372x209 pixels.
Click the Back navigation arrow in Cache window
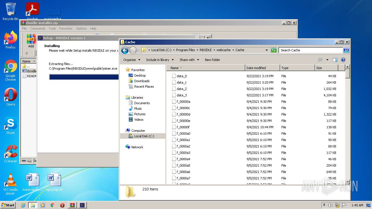[125, 50]
